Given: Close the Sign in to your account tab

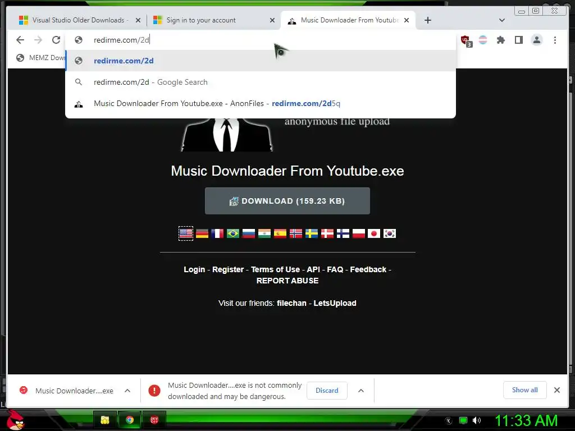Looking at the screenshot, I should (272, 20).
